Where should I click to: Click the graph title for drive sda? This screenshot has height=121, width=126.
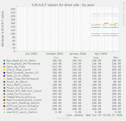pyautogui.click(x=63, y=5)
